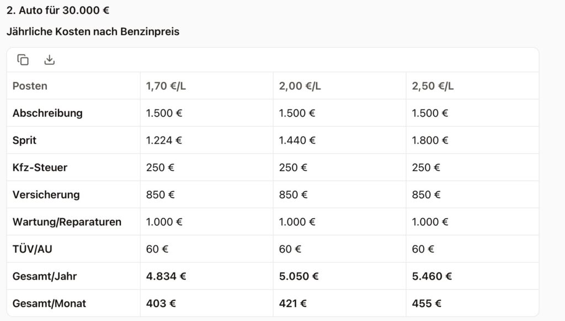Select the 1,70 €/L column header
This screenshot has height=321, width=565.
coord(166,86)
